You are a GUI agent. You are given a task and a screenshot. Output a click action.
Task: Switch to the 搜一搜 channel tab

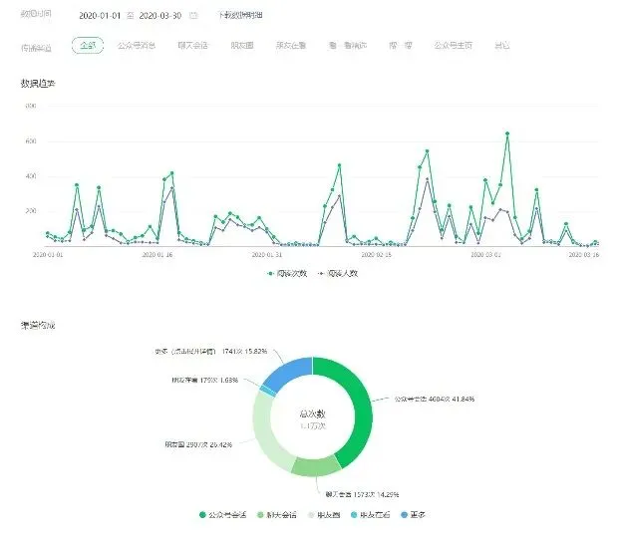pos(401,46)
